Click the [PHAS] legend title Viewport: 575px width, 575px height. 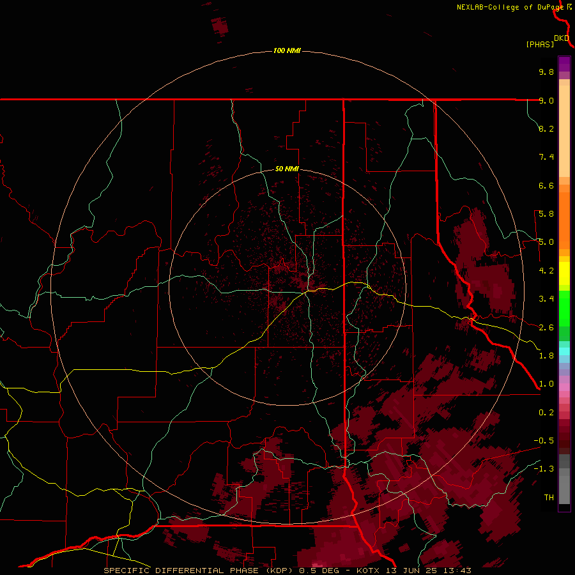(540, 44)
